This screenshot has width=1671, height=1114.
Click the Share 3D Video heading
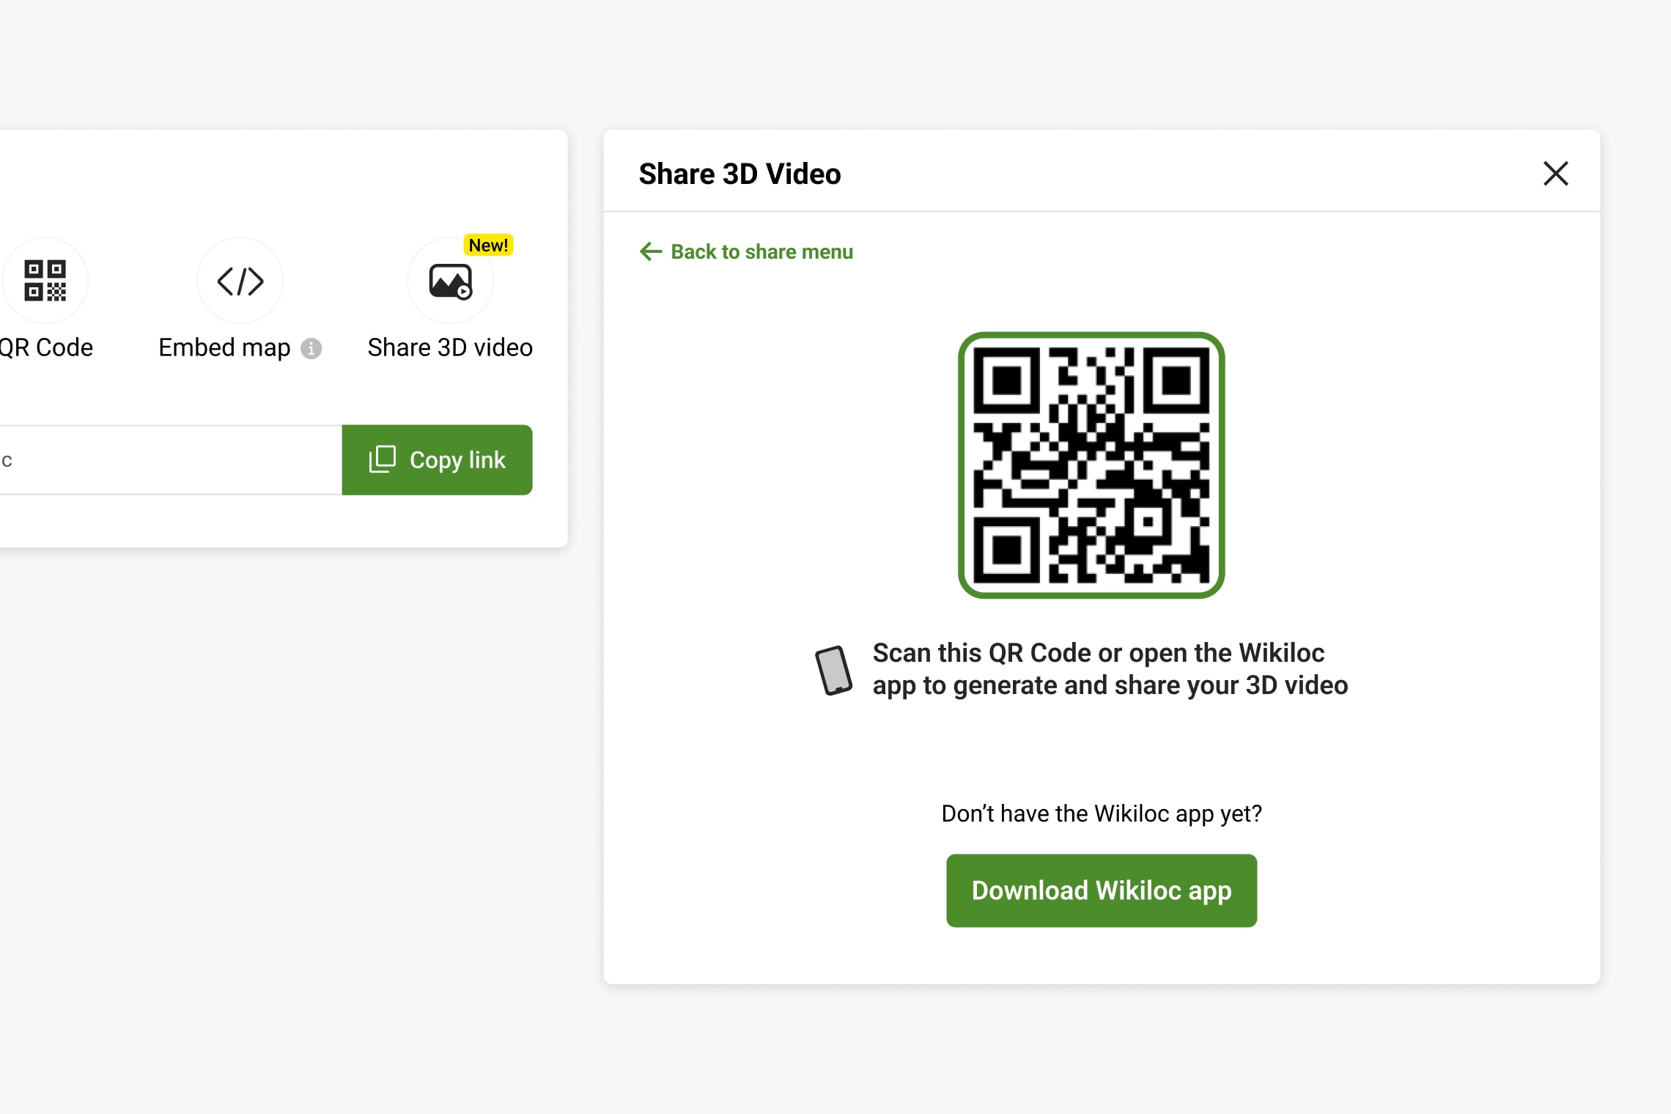point(739,174)
